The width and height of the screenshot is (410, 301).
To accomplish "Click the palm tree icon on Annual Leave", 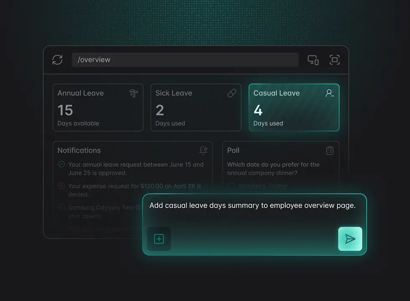I will click(x=133, y=93).
